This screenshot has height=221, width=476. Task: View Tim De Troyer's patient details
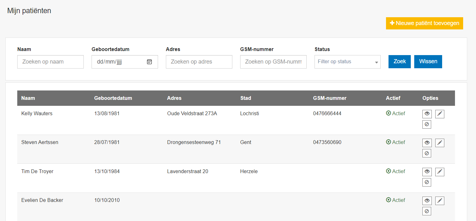427,172
